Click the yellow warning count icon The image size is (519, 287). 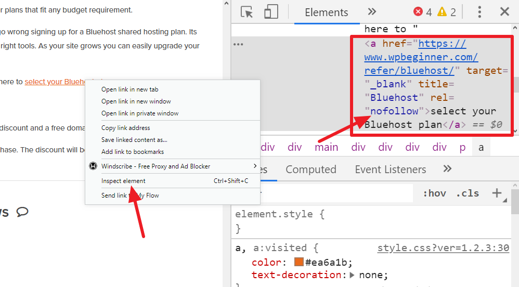[x=442, y=12]
